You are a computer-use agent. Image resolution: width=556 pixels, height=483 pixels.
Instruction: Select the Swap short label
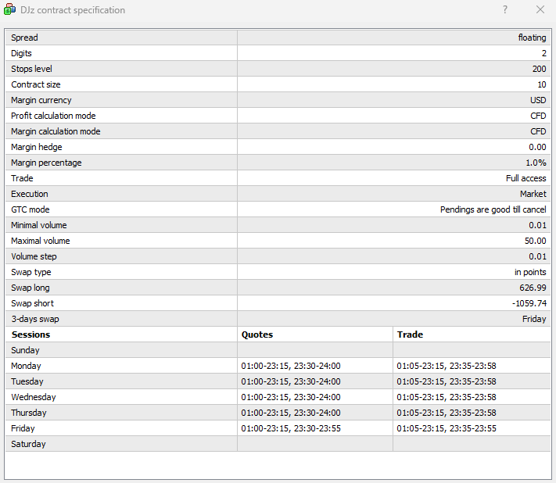click(x=32, y=303)
